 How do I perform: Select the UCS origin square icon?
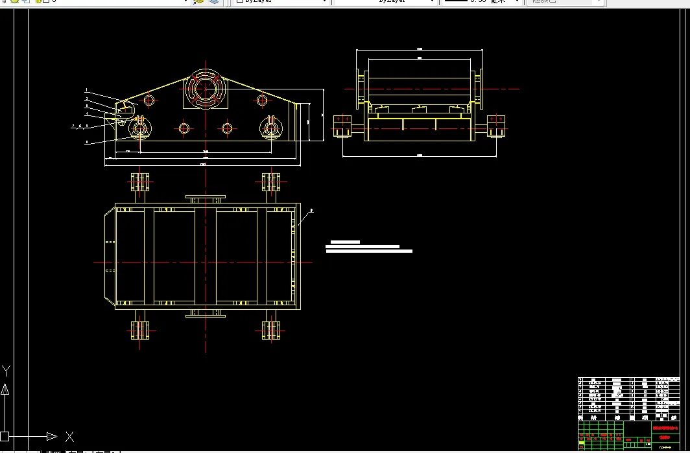(5, 436)
